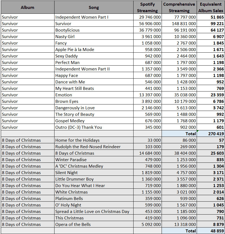Select comprehensive value 38 404 000
The height and width of the screenshot is (234, 225).
(179, 153)
